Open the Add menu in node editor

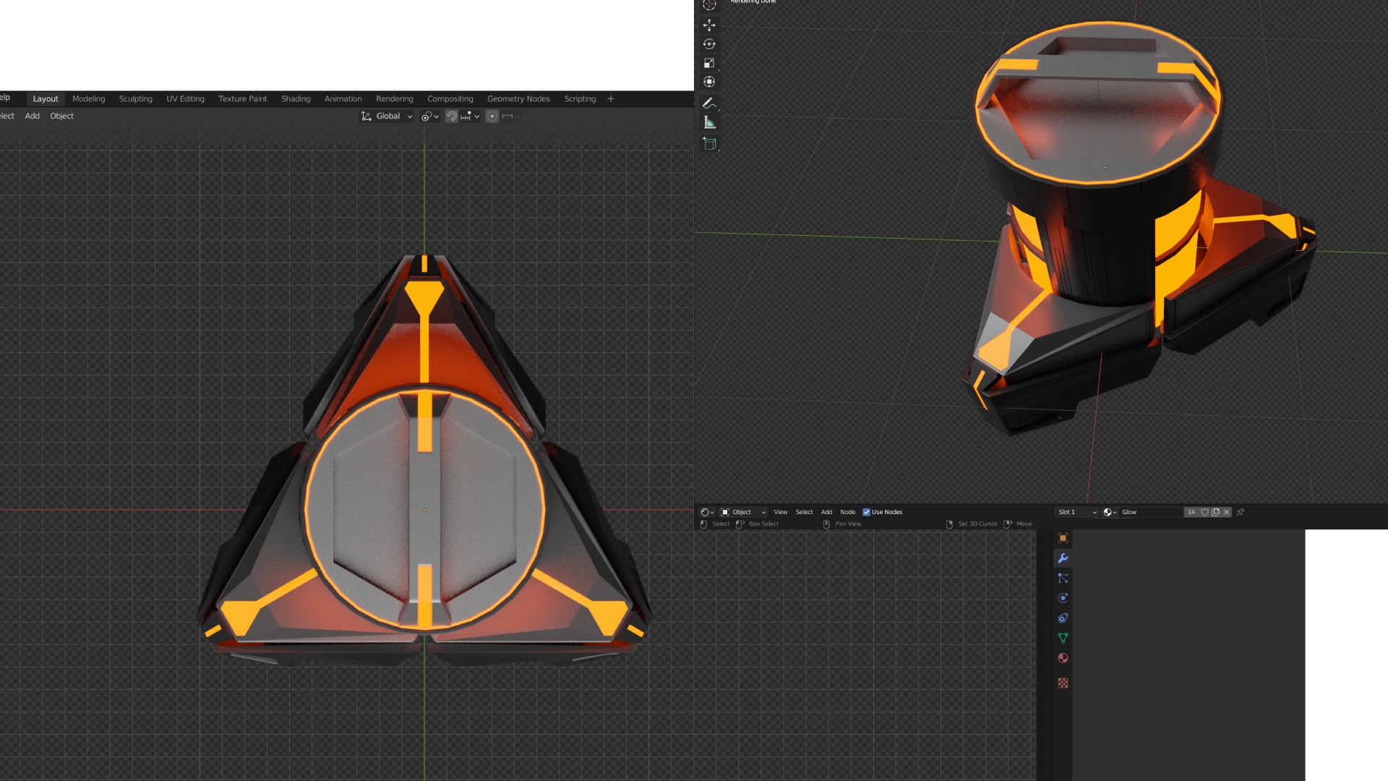click(826, 512)
